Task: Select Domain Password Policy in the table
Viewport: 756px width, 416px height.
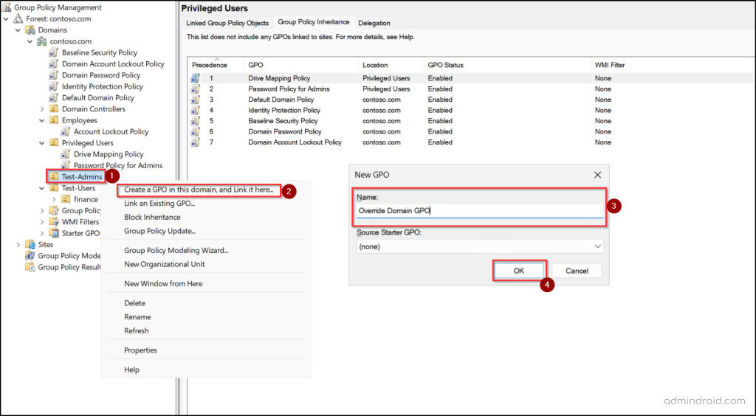Action: (x=470, y=131)
